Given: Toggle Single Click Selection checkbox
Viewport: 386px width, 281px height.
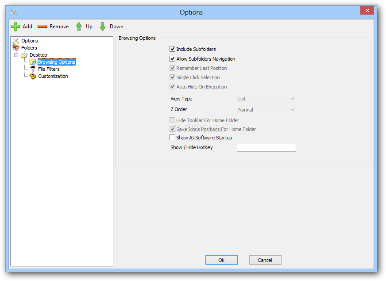Looking at the screenshot, I should pos(172,77).
